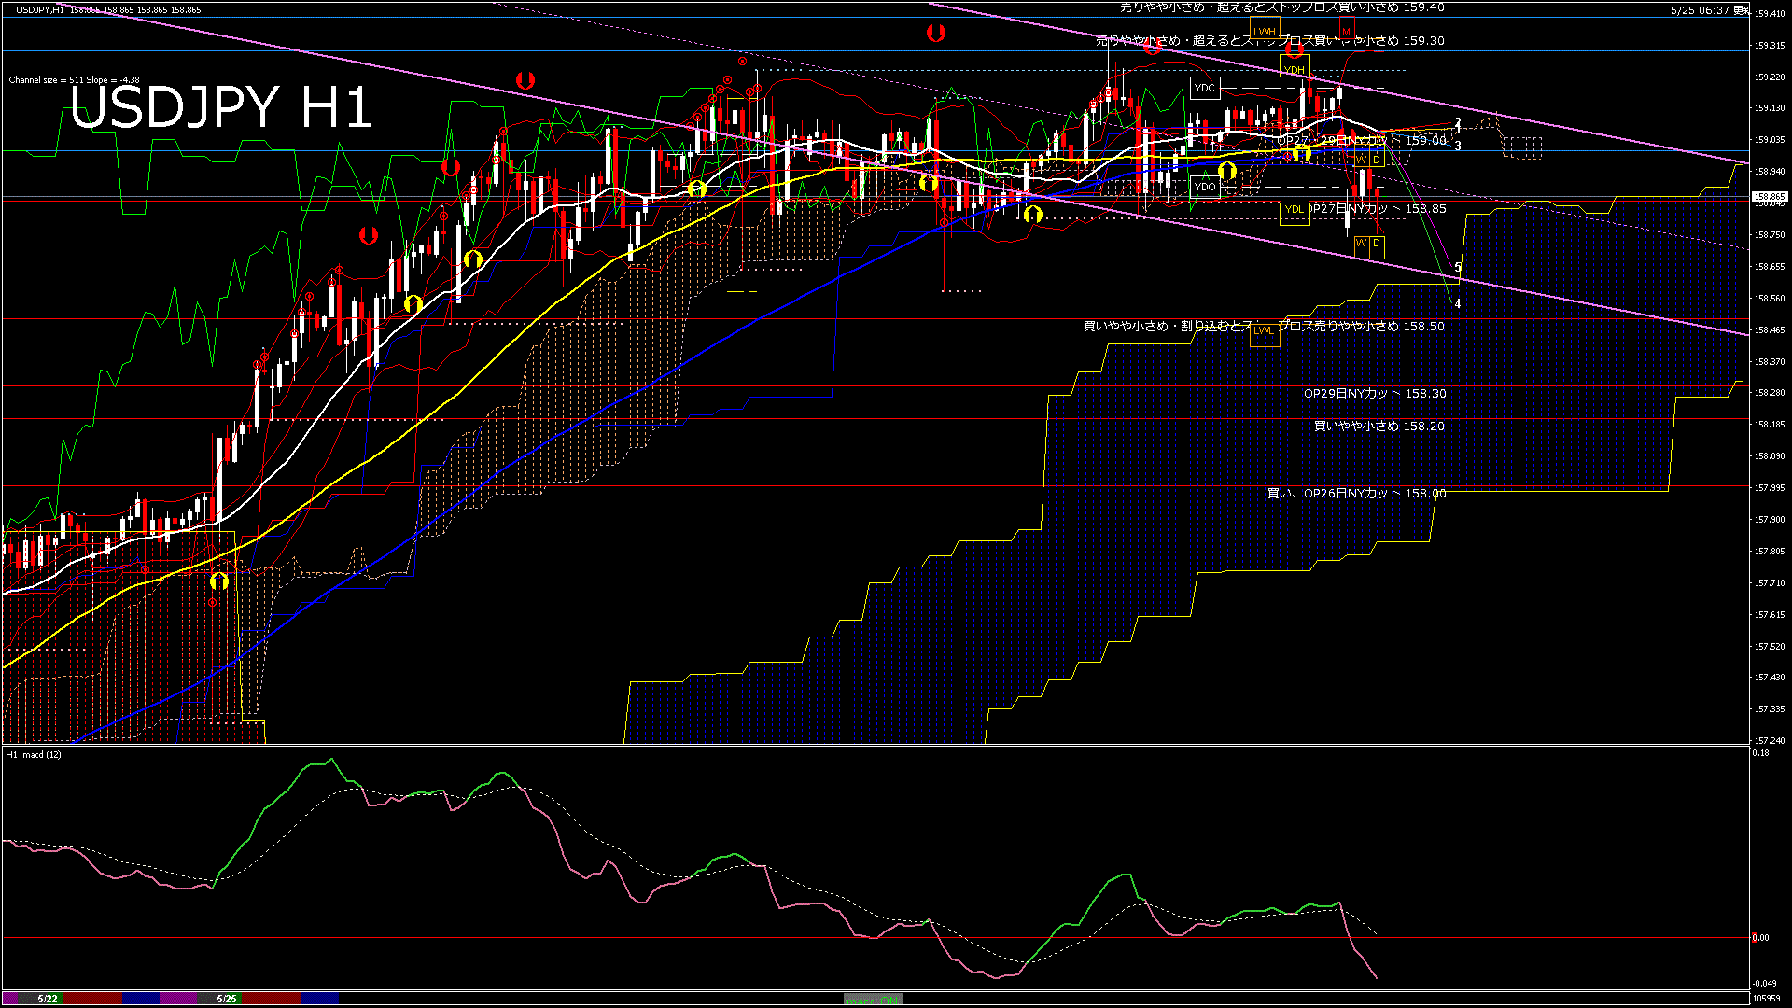Click the 159.30 sell level label

[1270, 41]
